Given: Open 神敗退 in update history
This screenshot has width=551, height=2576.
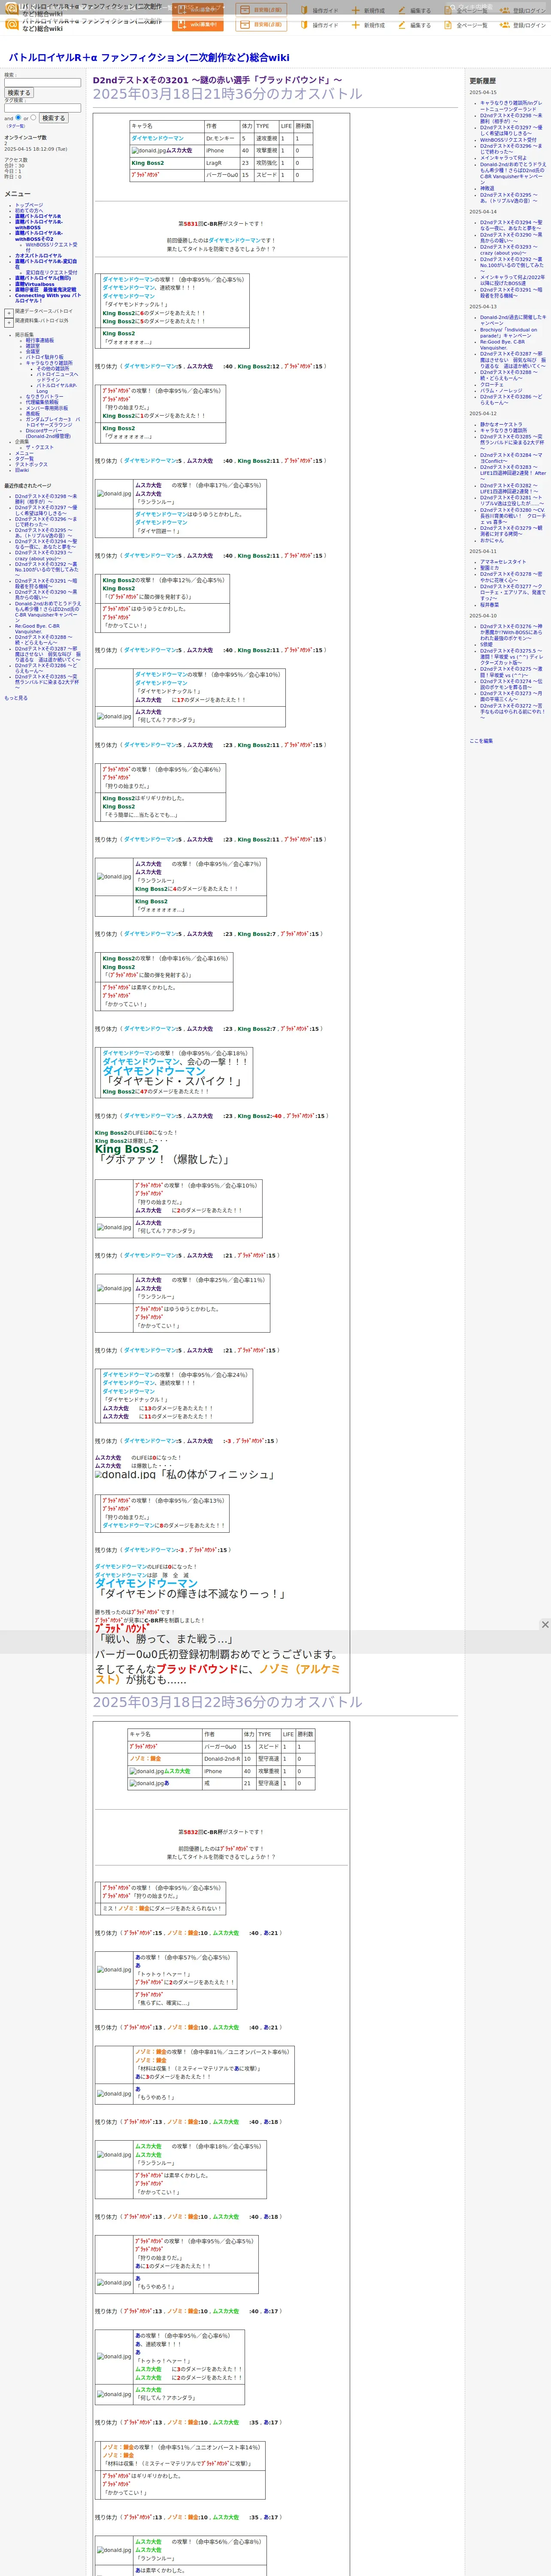Looking at the screenshot, I should pyautogui.click(x=487, y=189).
